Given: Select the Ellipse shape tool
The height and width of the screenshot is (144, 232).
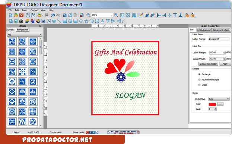Looking at the screenshot, I should tap(70, 21).
